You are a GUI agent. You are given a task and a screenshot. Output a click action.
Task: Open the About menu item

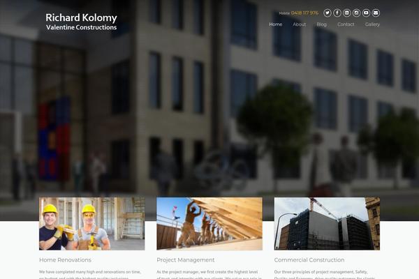[299, 24]
